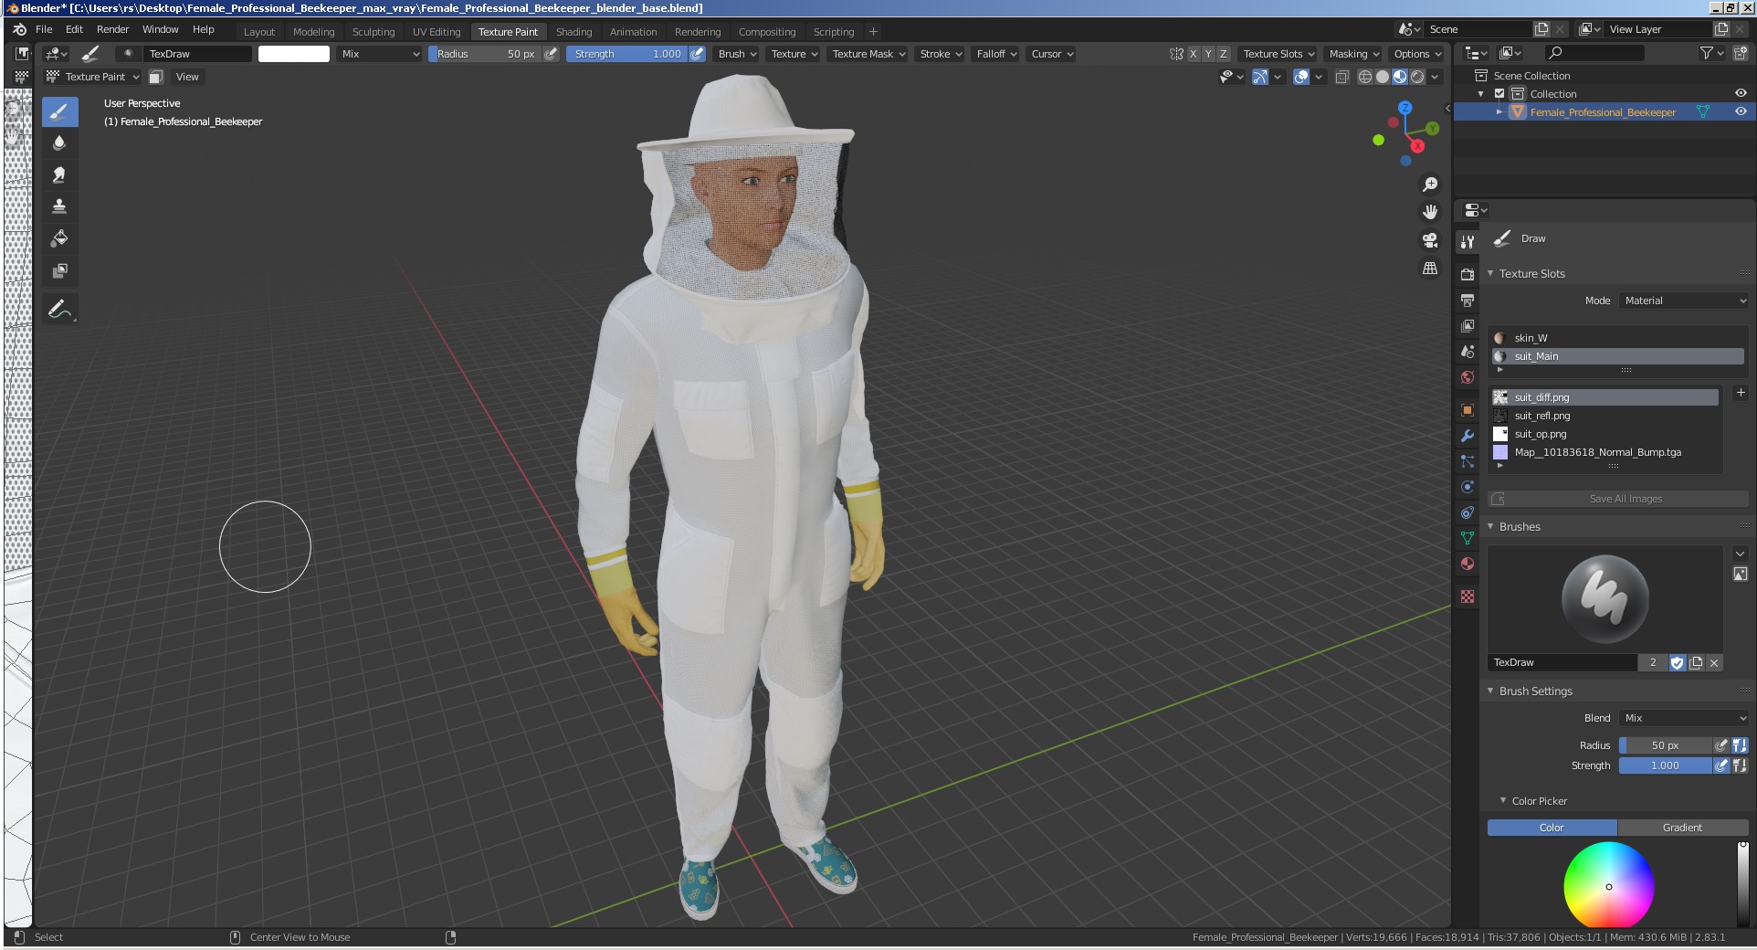Collapse the Texture Slots panel
Screen dimensions: 1757x950
point(1491,273)
